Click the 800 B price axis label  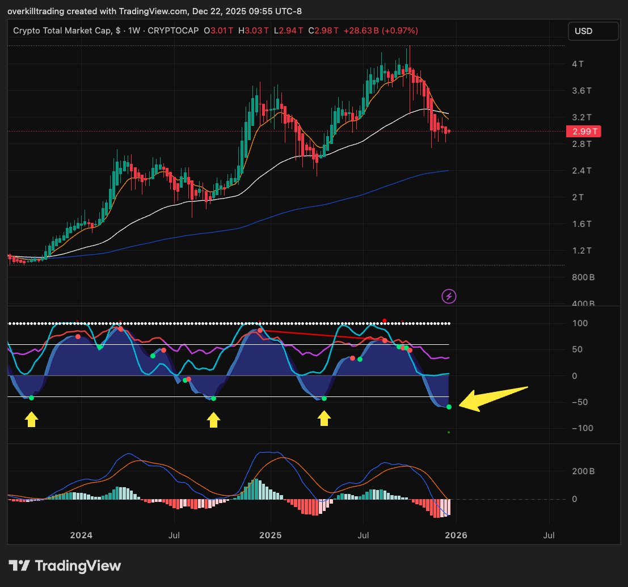tap(583, 277)
